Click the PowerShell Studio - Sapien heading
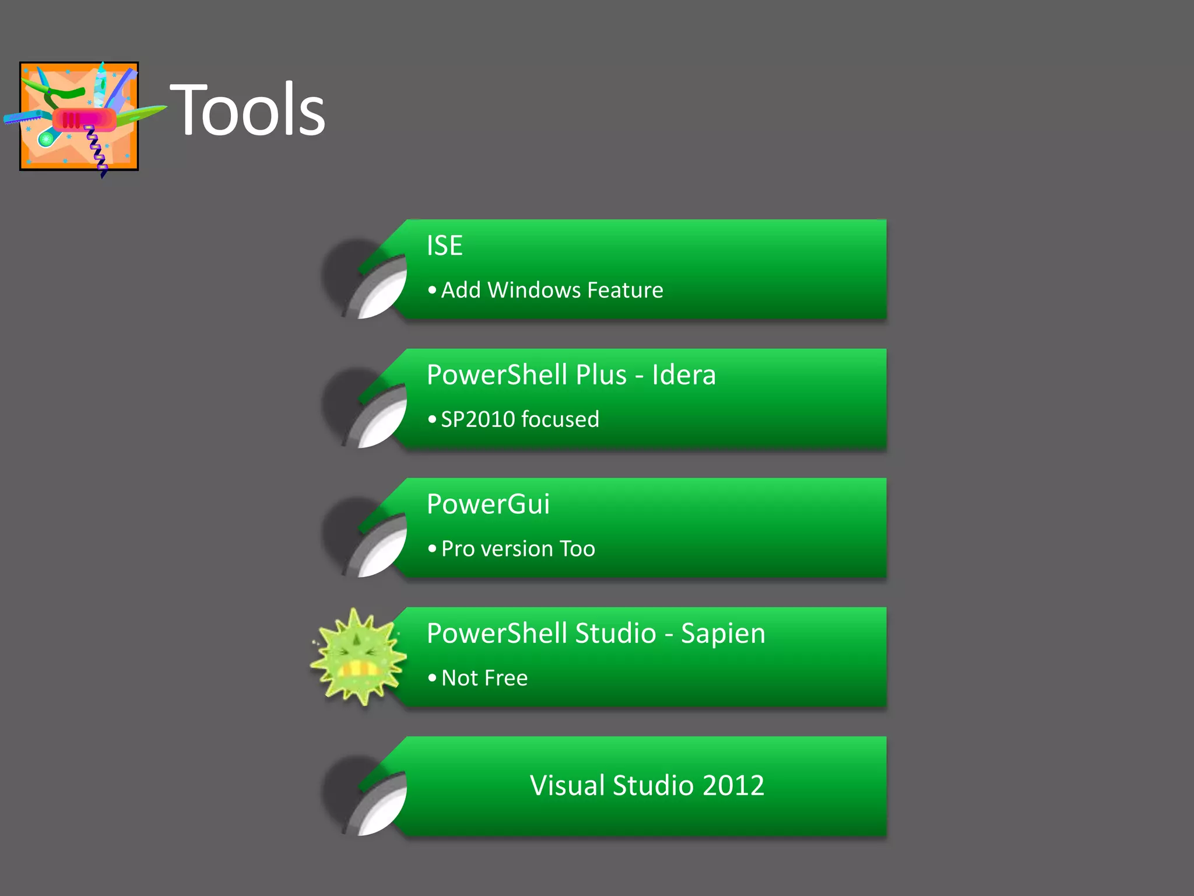The image size is (1194, 896). pyautogui.click(x=596, y=633)
